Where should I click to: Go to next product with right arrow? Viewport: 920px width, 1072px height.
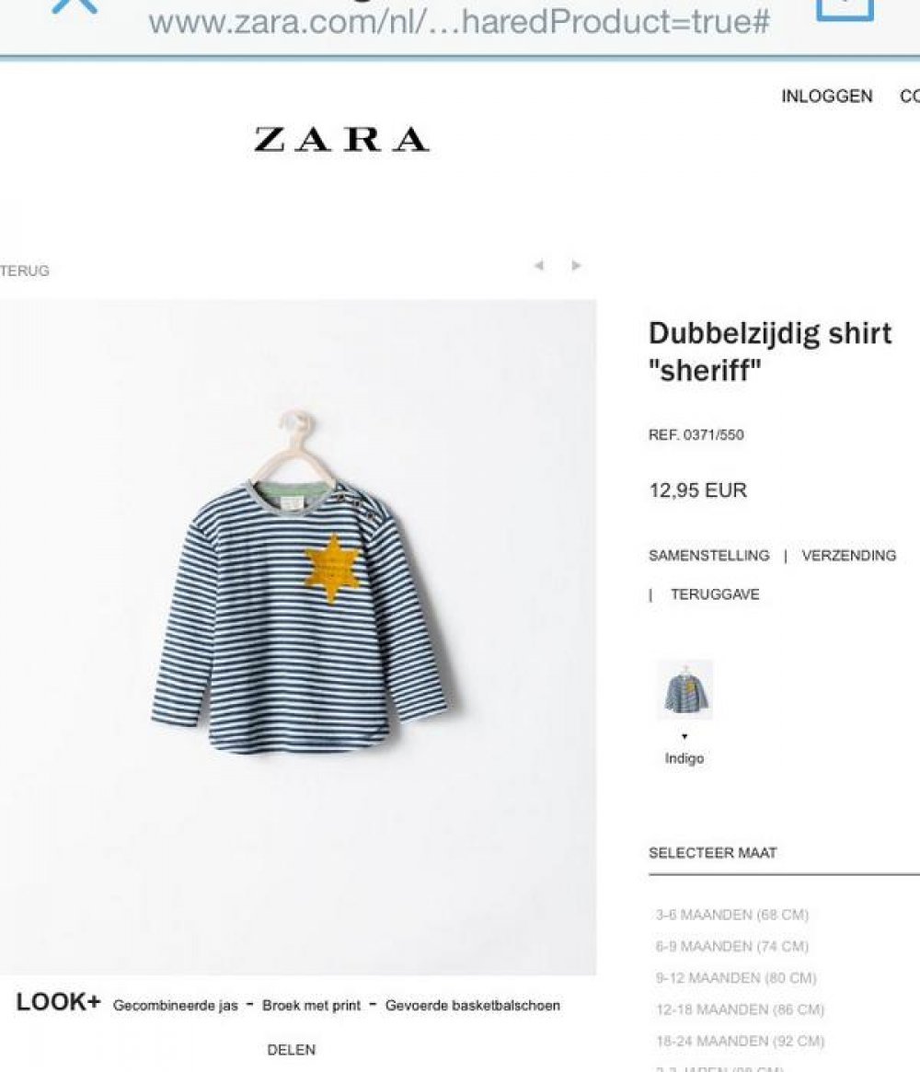pyautogui.click(x=577, y=265)
